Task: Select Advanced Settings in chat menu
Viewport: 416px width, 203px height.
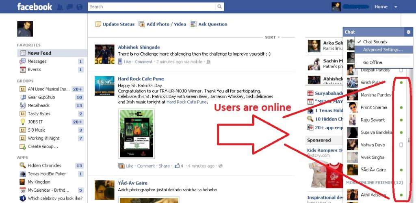Action: (x=383, y=49)
